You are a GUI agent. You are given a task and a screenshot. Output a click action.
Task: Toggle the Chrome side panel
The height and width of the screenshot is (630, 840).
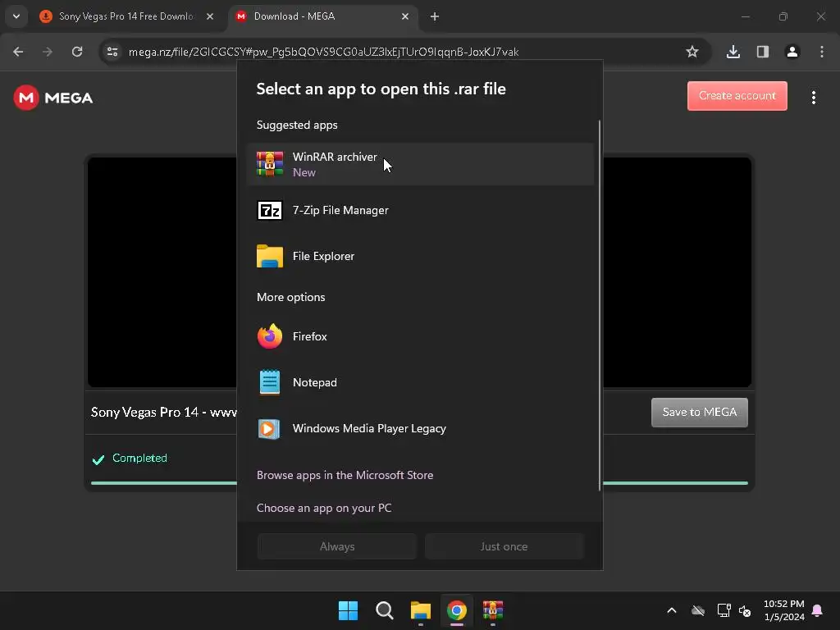pyautogui.click(x=763, y=52)
